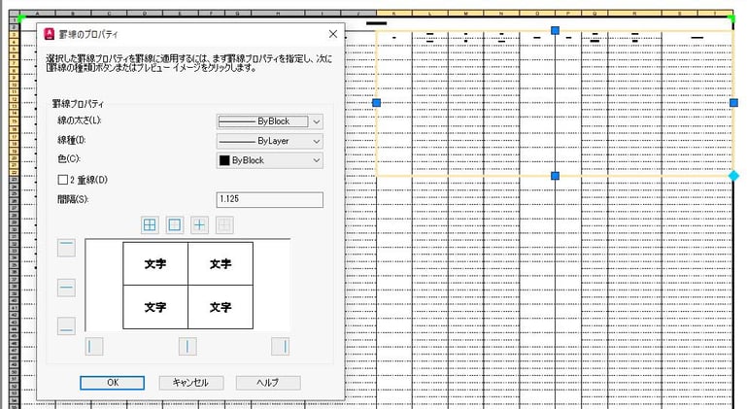Open the 線種 ByLayer linetype dropdown
This screenshot has height=409, width=747.
[x=270, y=141]
